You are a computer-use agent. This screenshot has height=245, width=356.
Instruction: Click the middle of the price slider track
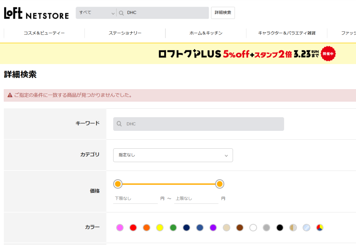pyautogui.click(x=169, y=184)
